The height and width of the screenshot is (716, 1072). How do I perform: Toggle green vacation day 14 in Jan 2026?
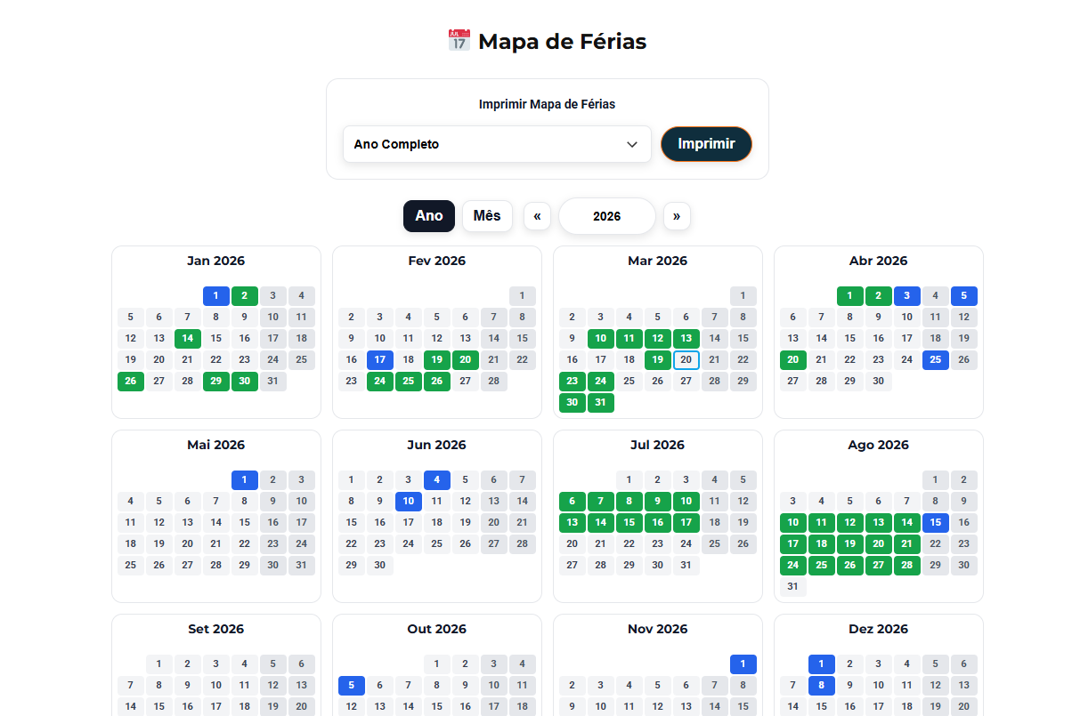point(188,339)
